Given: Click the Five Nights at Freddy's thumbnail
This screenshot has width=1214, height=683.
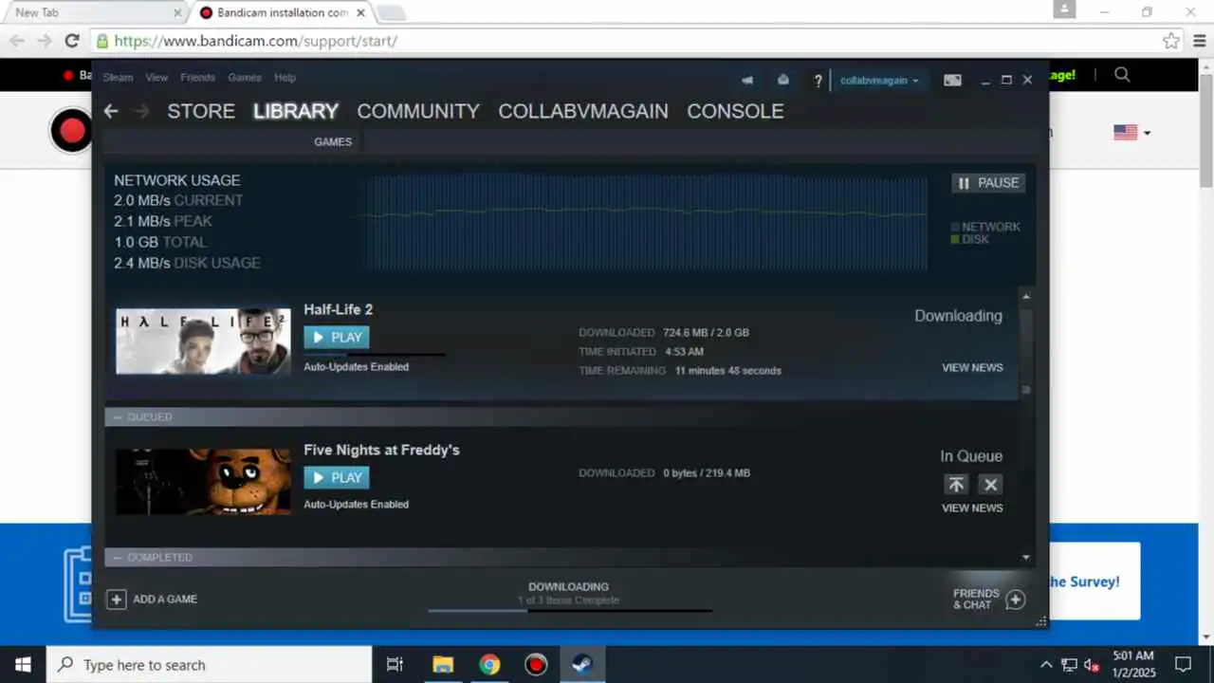Looking at the screenshot, I should (x=203, y=482).
